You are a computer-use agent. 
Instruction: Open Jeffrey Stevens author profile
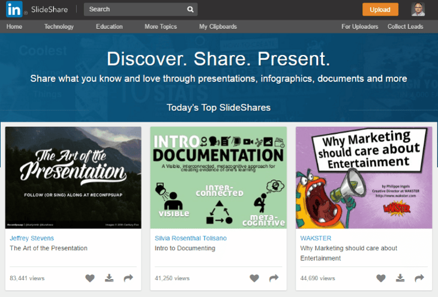32,238
